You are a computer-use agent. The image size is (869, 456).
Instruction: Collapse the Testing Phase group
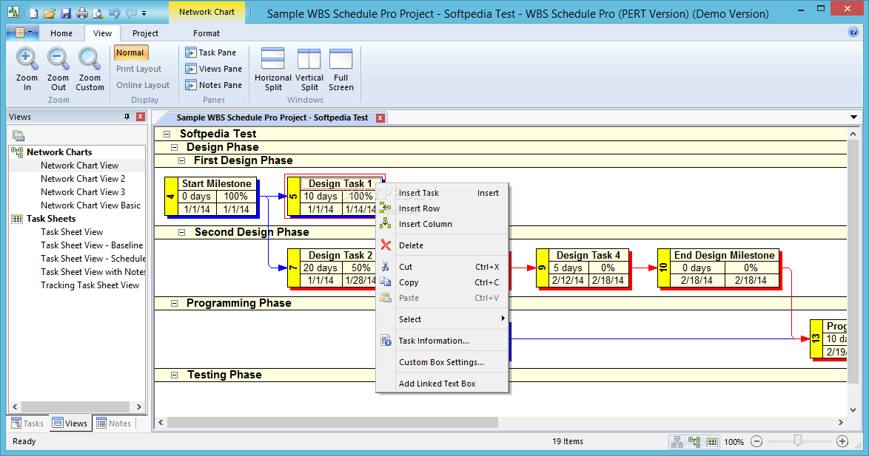(174, 375)
